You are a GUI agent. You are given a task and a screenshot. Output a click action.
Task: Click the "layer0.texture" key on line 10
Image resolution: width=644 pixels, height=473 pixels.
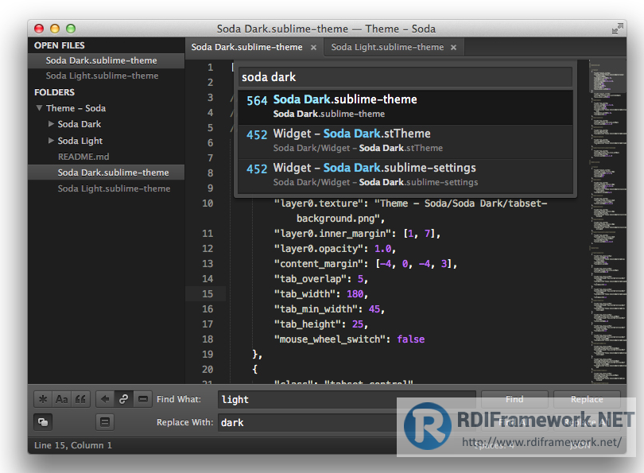pos(321,204)
